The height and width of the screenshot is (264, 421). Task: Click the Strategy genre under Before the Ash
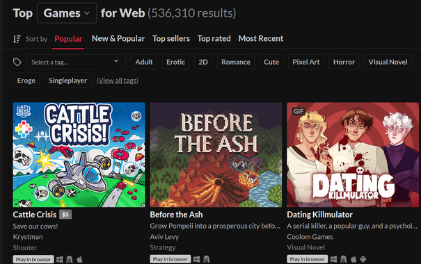pyautogui.click(x=163, y=247)
